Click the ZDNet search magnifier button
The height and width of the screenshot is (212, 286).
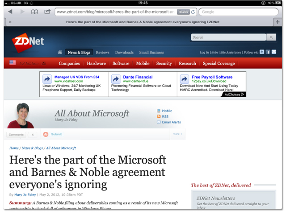click(271, 37)
